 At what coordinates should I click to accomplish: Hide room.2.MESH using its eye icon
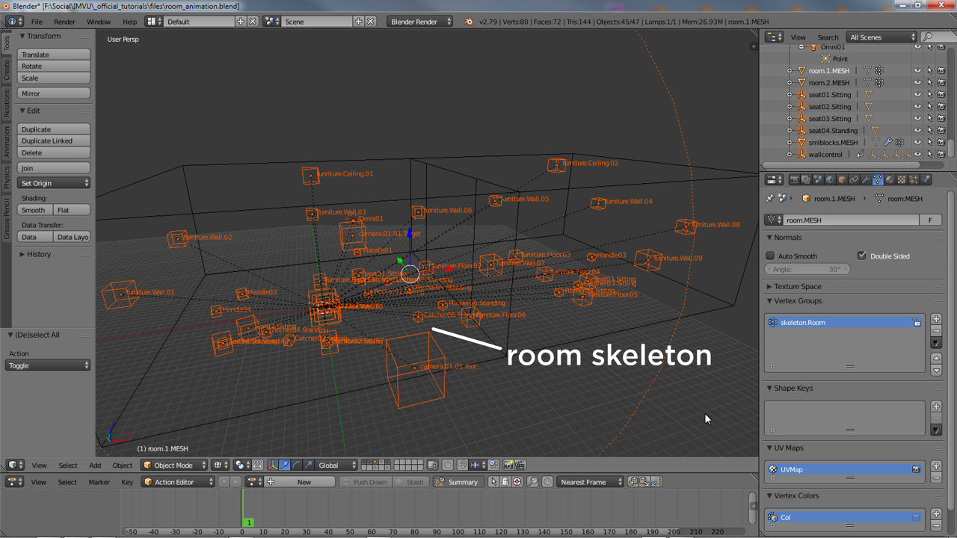917,82
